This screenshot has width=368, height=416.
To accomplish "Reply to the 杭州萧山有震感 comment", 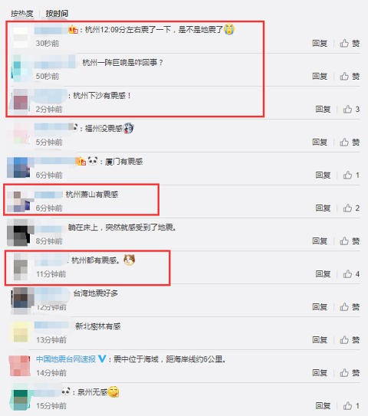I will pos(323,208).
